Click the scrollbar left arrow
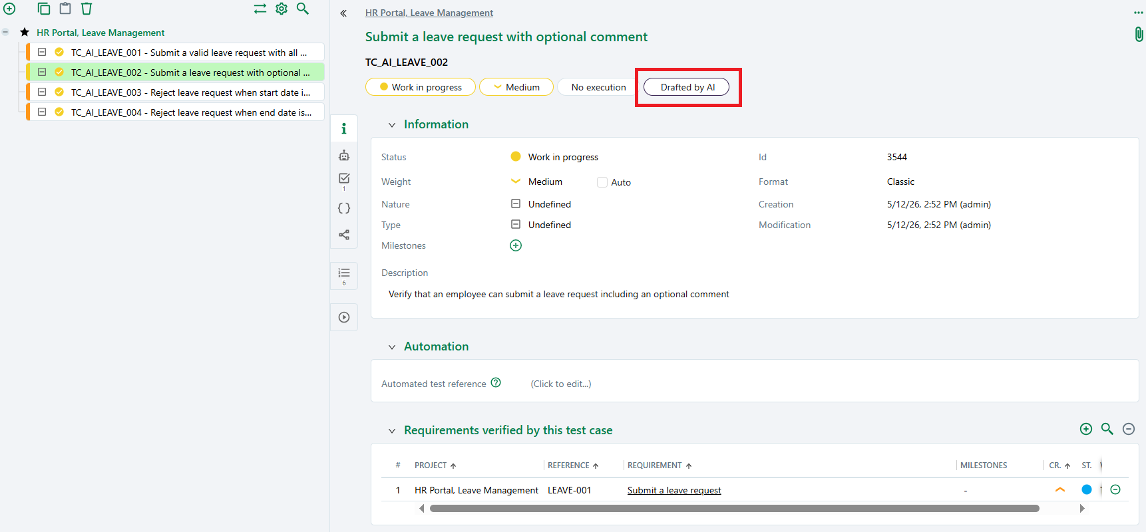The image size is (1146, 532). 421,508
